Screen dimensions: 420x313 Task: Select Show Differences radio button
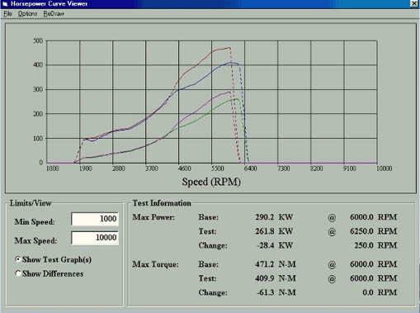click(50, 273)
